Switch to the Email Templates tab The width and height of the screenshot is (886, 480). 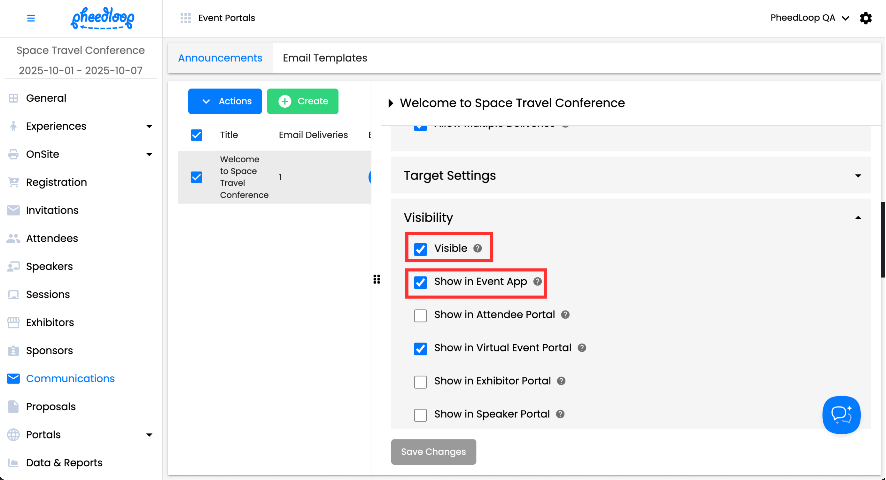pyautogui.click(x=325, y=58)
